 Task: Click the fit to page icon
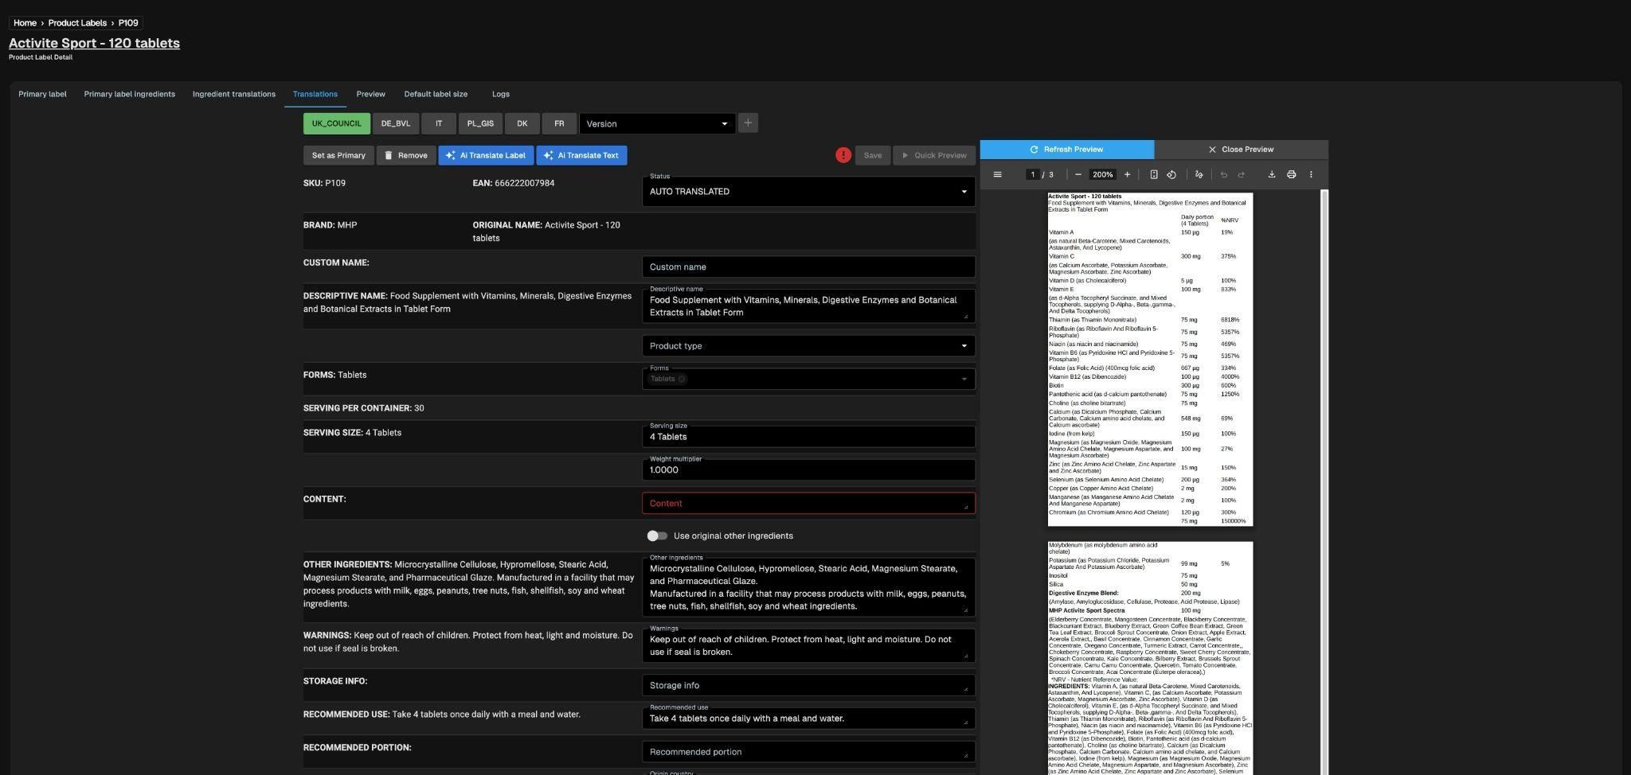pyautogui.click(x=1153, y=174)
